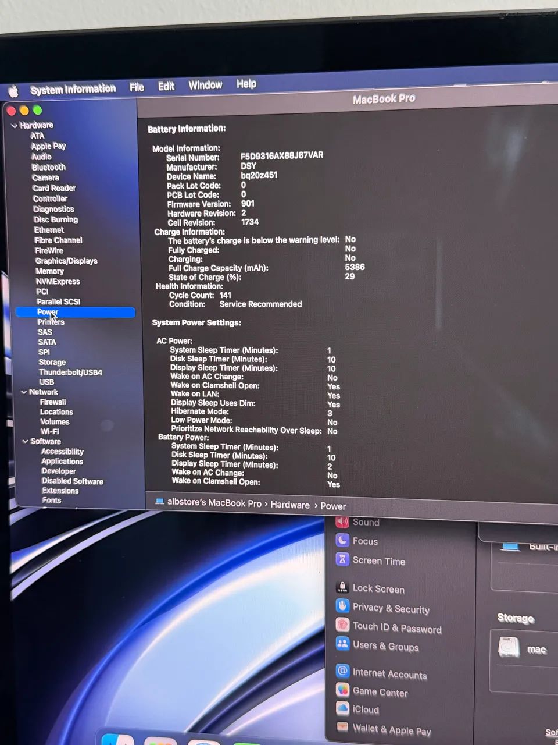Click the Users & Groups icon
This screenshot has height=745, width=558.
pyautogui.click(x=342, y=644)
